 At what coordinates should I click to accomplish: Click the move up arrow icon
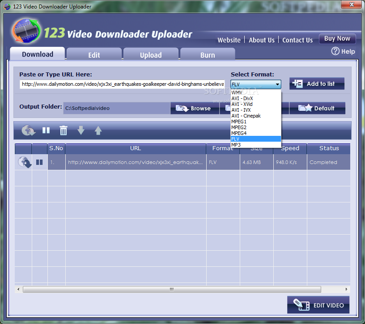[x=98, y=130]
